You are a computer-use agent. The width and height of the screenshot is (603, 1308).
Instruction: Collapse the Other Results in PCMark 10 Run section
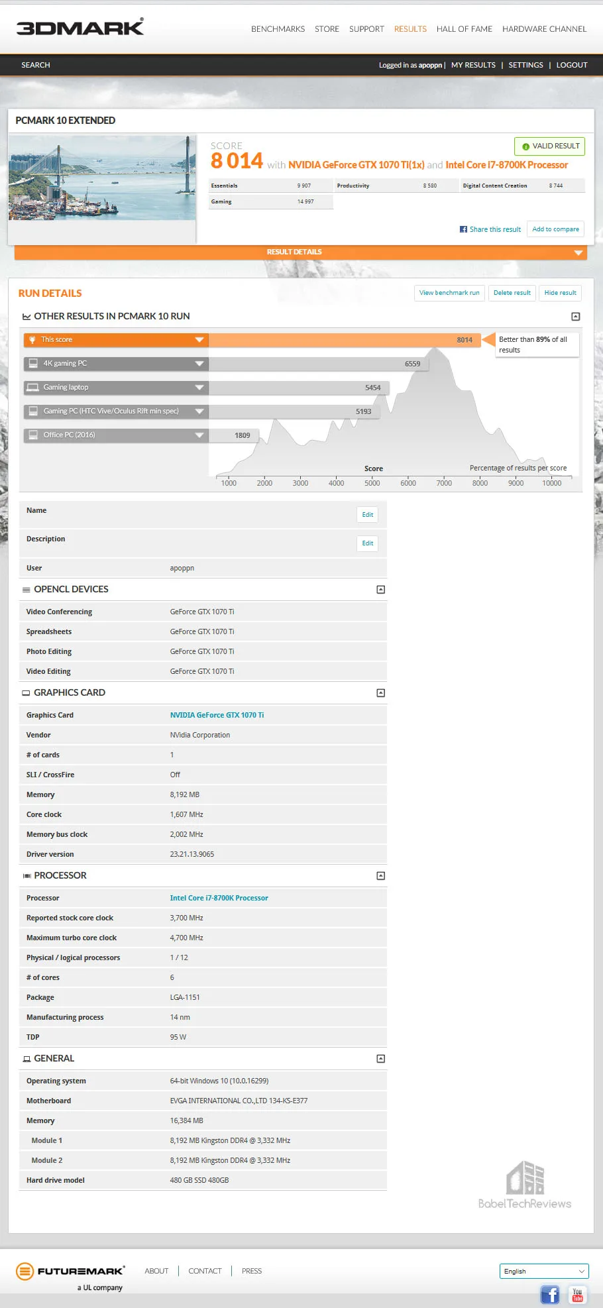(575, 317)
